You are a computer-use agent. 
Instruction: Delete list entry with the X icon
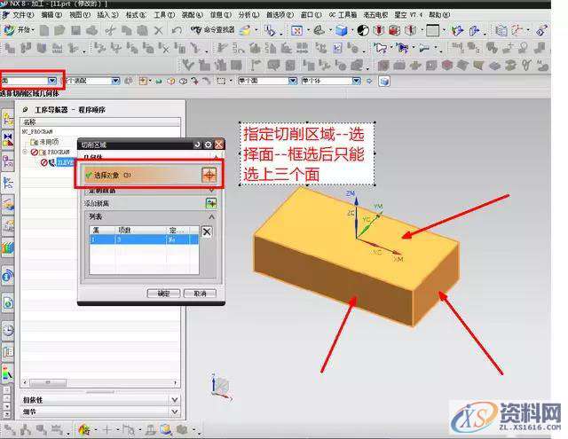pyautogui.click(x=207, y=231)
